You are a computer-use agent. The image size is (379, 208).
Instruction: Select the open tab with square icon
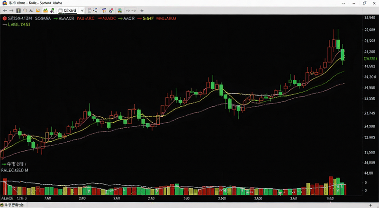pos(67,10)
